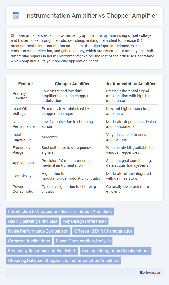Select the Input Offset Voltage row label
The width and height of the screenshot is (169, 285).
23,111
